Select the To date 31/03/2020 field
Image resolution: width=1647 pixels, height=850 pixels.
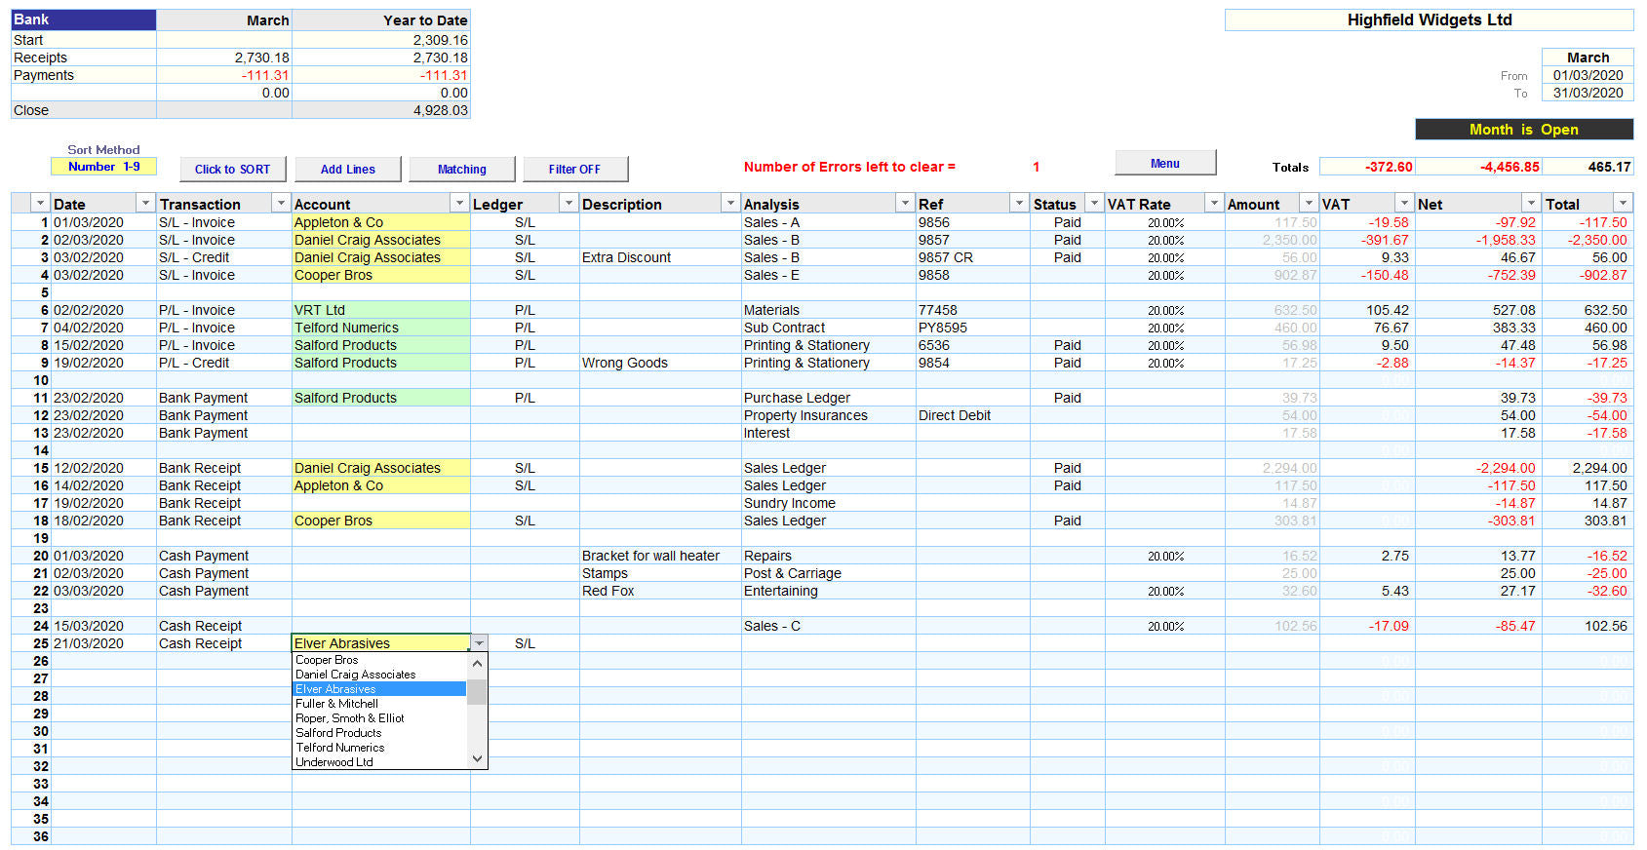(1588, 93)
